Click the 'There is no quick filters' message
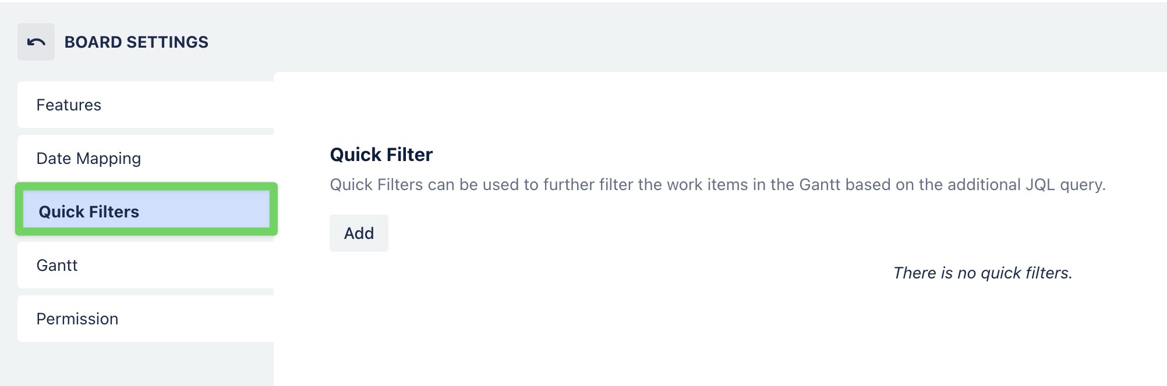1167x386 pixels. 983,273
